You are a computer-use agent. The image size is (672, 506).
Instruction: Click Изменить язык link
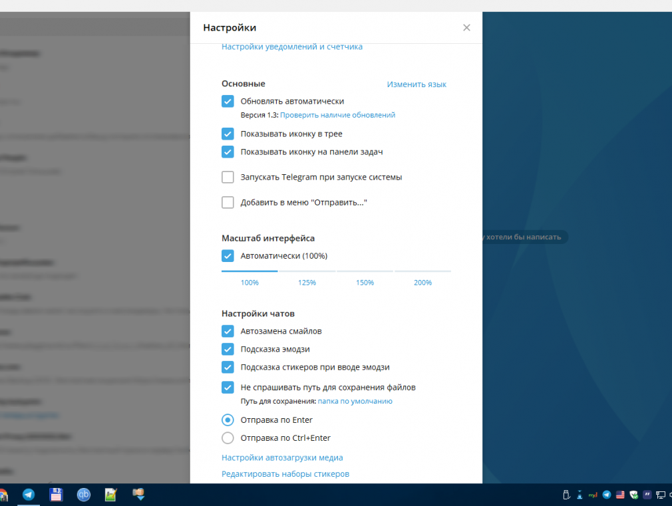pos(417,84)
